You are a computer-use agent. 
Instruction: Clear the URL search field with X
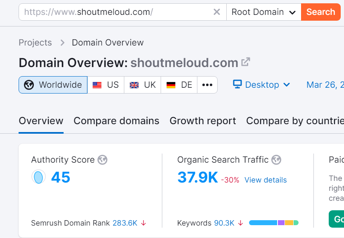tap(216, 12)
